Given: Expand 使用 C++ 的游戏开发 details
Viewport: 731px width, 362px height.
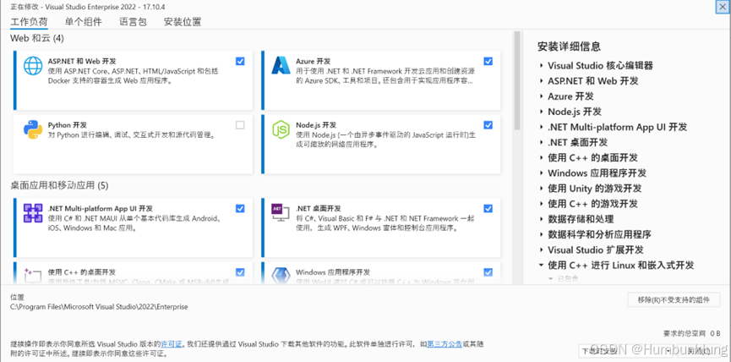Looking at the screenshot, I should pos(541,204).
